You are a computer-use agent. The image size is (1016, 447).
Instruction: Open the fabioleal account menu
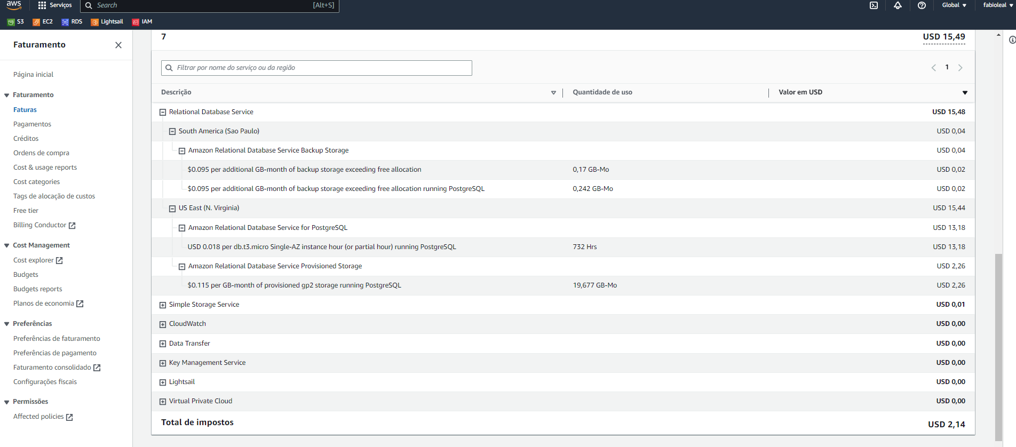point(998,5)
